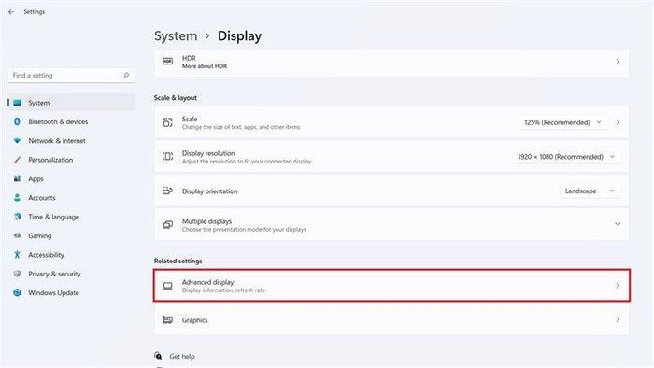Open Advanced display settings

pos(391,286)
